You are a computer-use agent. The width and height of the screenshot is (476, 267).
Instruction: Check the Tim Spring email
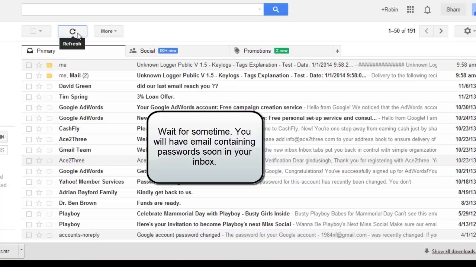[29, 97]
